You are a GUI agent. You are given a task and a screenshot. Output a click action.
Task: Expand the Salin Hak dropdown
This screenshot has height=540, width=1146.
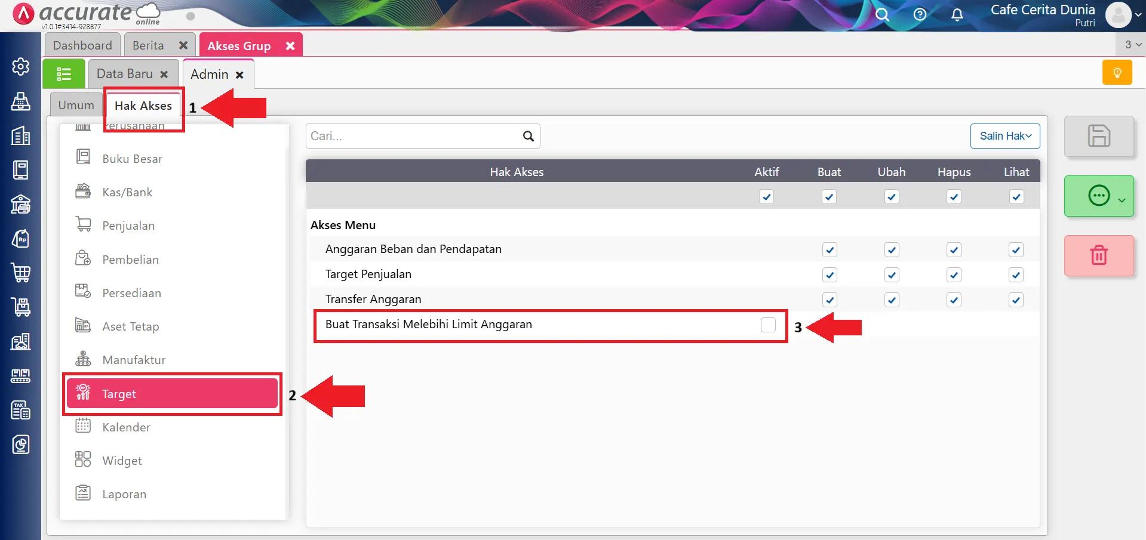coord(1005,136)
